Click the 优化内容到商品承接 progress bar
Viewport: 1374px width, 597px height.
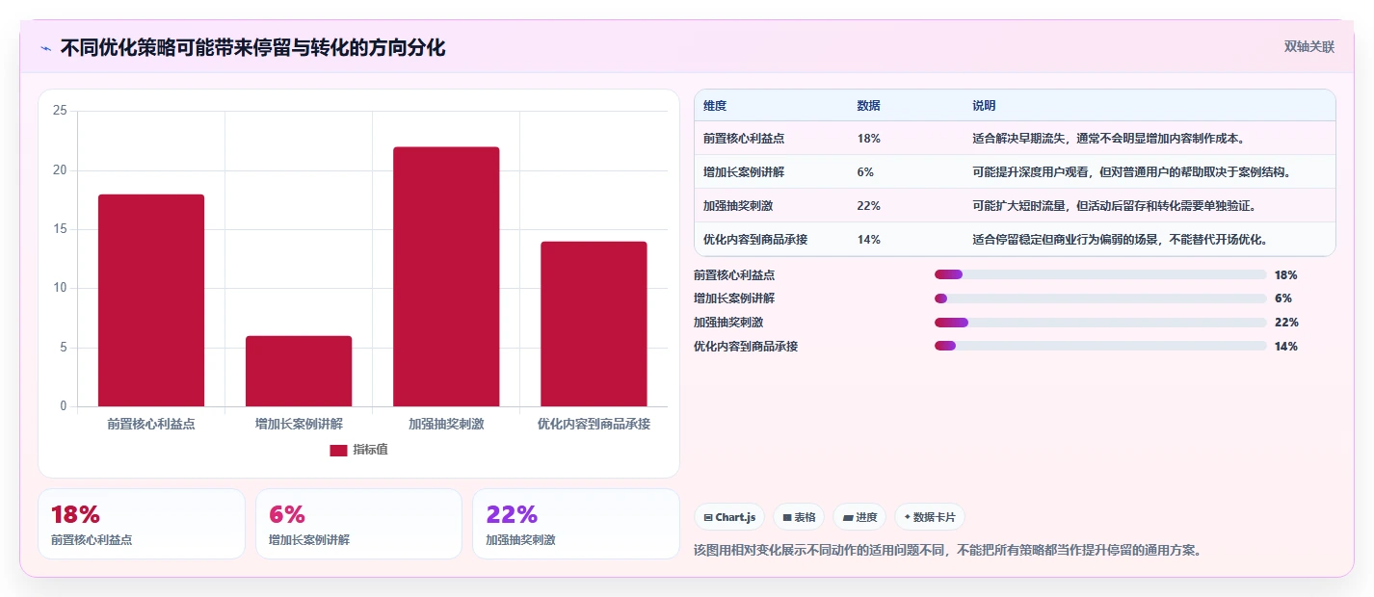point(1100,347)
